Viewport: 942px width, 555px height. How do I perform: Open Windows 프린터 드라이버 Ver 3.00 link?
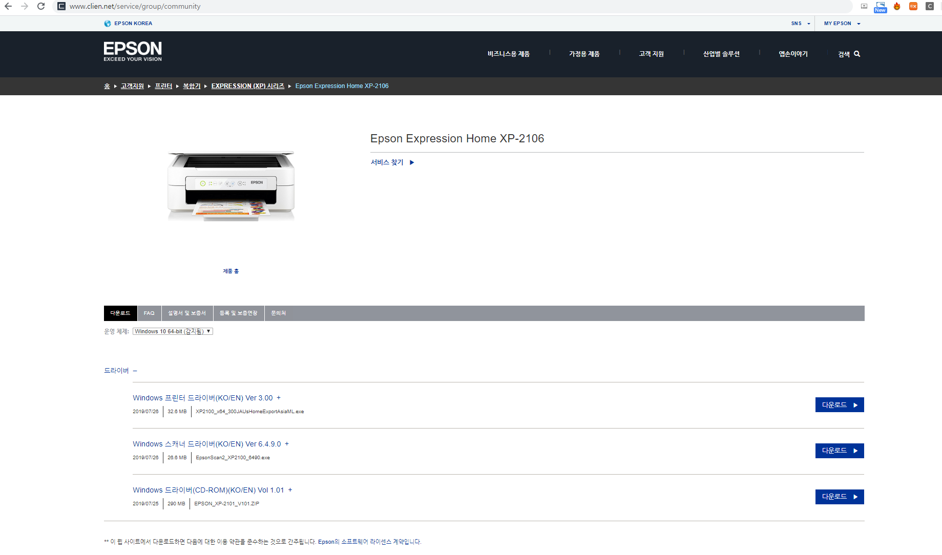point(203,398)
